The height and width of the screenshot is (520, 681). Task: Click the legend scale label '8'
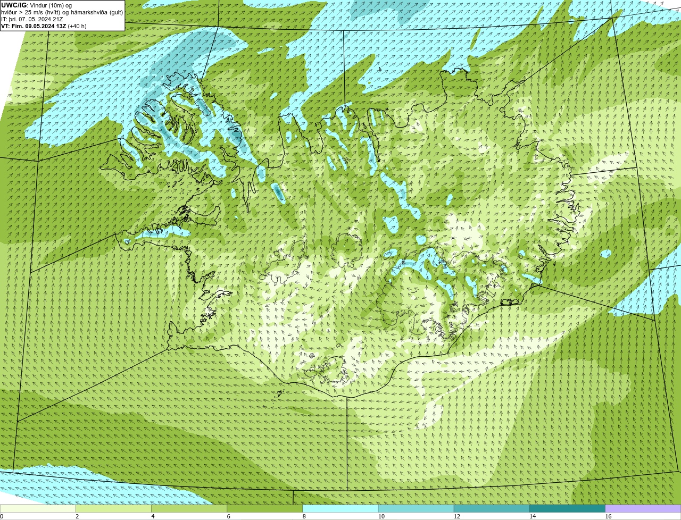tap(304, 516)
